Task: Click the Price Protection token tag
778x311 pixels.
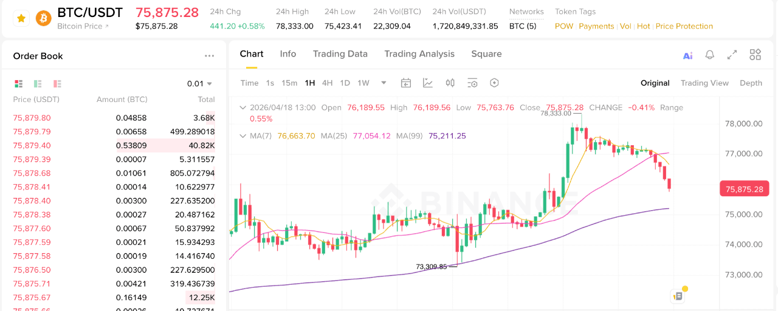Action: pyautogui.click(x=684, y=26)
